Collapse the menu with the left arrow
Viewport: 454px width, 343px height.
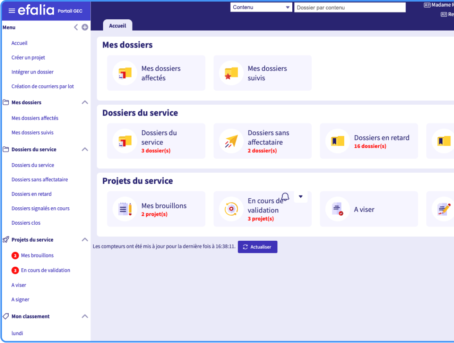click(76, 27)
